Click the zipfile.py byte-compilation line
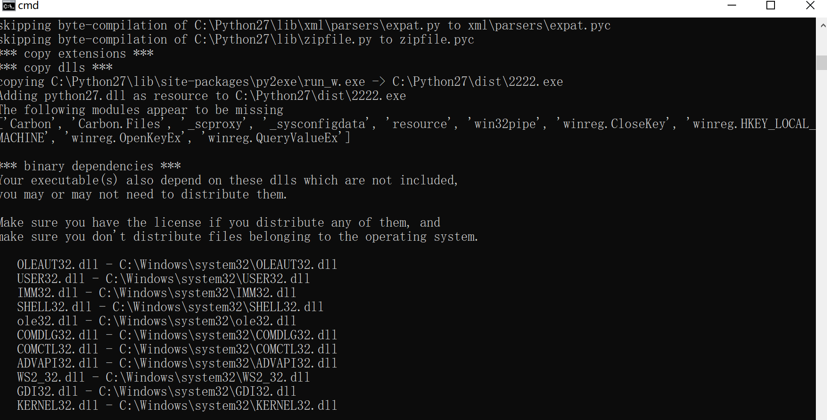Image resolution: width=827 pixels, height=420 pixels. 237,39
